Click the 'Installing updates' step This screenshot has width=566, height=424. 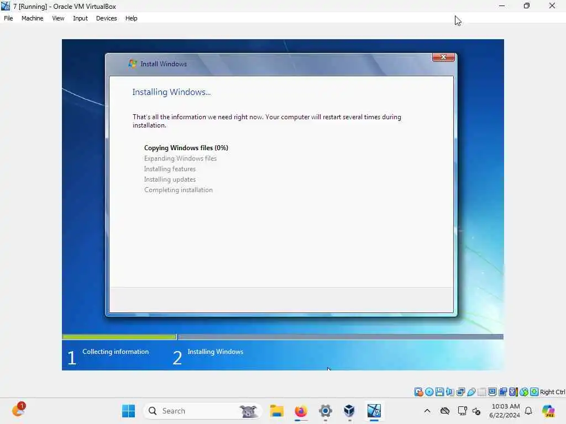click(170, 179)
